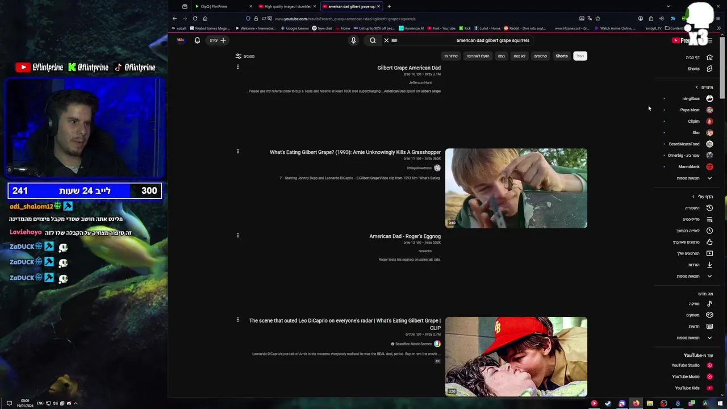This screenshot has width=727, height=409.
Task: Open the gaming icon in sidebar
Action: point(709,315)
